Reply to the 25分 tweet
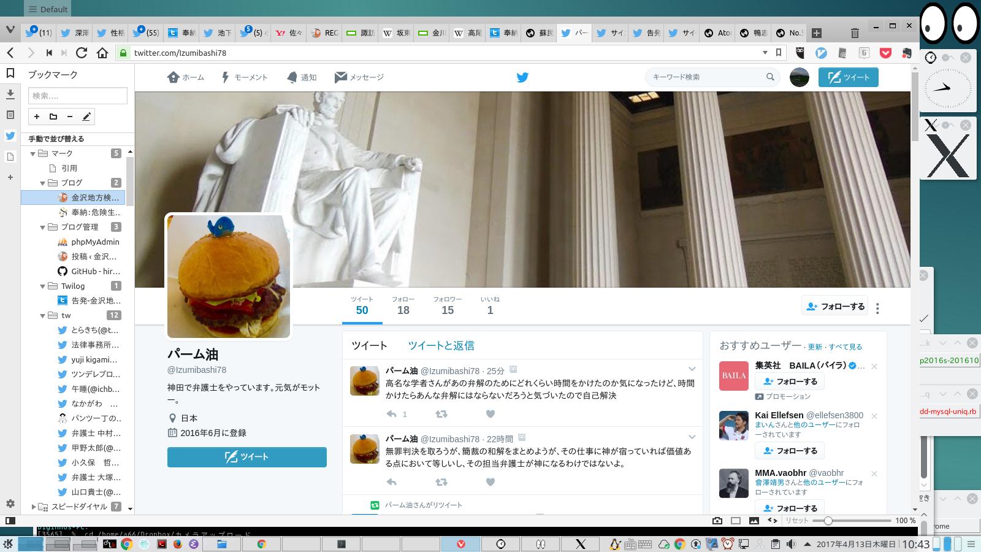This screenshot has width=981, height=552. click(391, 414)
